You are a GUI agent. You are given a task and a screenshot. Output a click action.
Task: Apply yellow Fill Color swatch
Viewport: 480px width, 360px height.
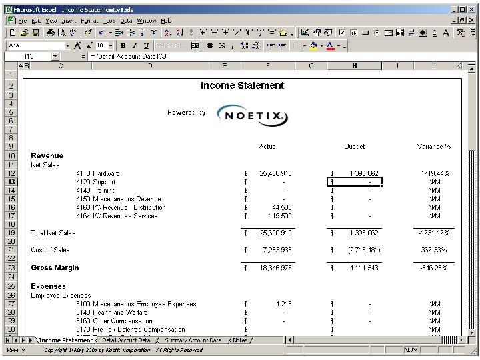pos(313,45)
